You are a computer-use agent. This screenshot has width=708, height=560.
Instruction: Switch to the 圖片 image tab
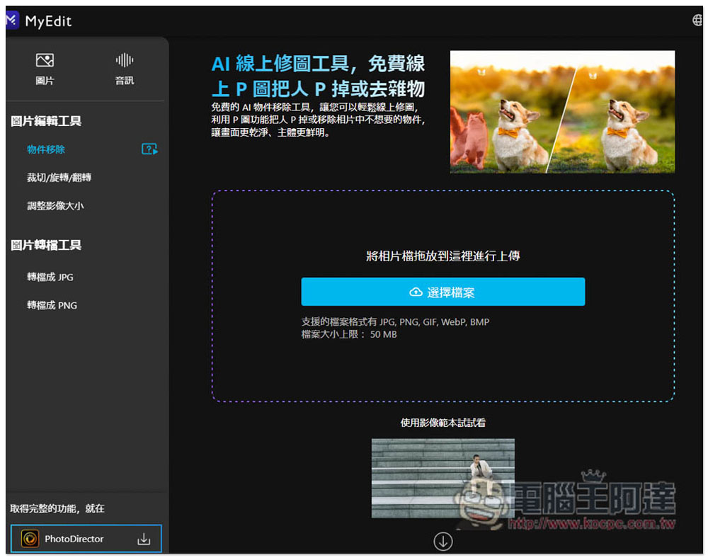45,69
